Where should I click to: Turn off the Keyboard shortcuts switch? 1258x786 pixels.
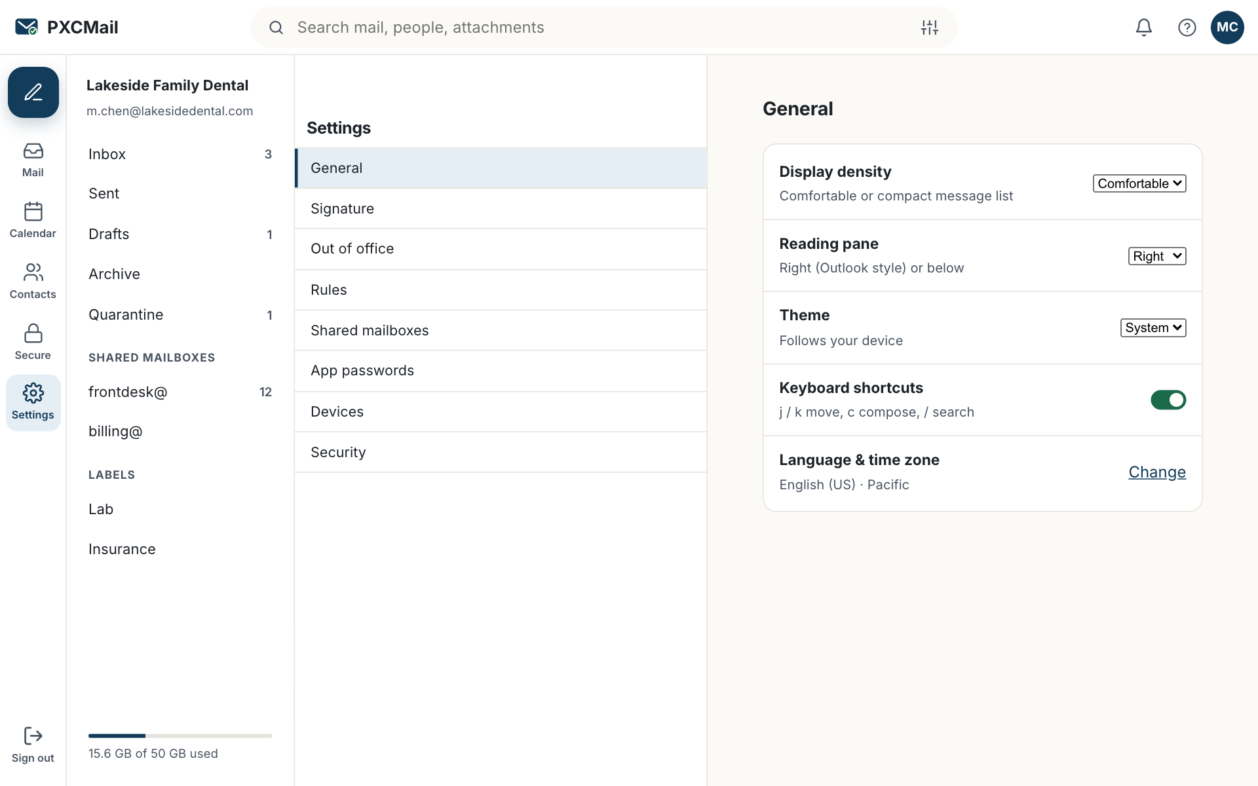(x=1168, y=400)
